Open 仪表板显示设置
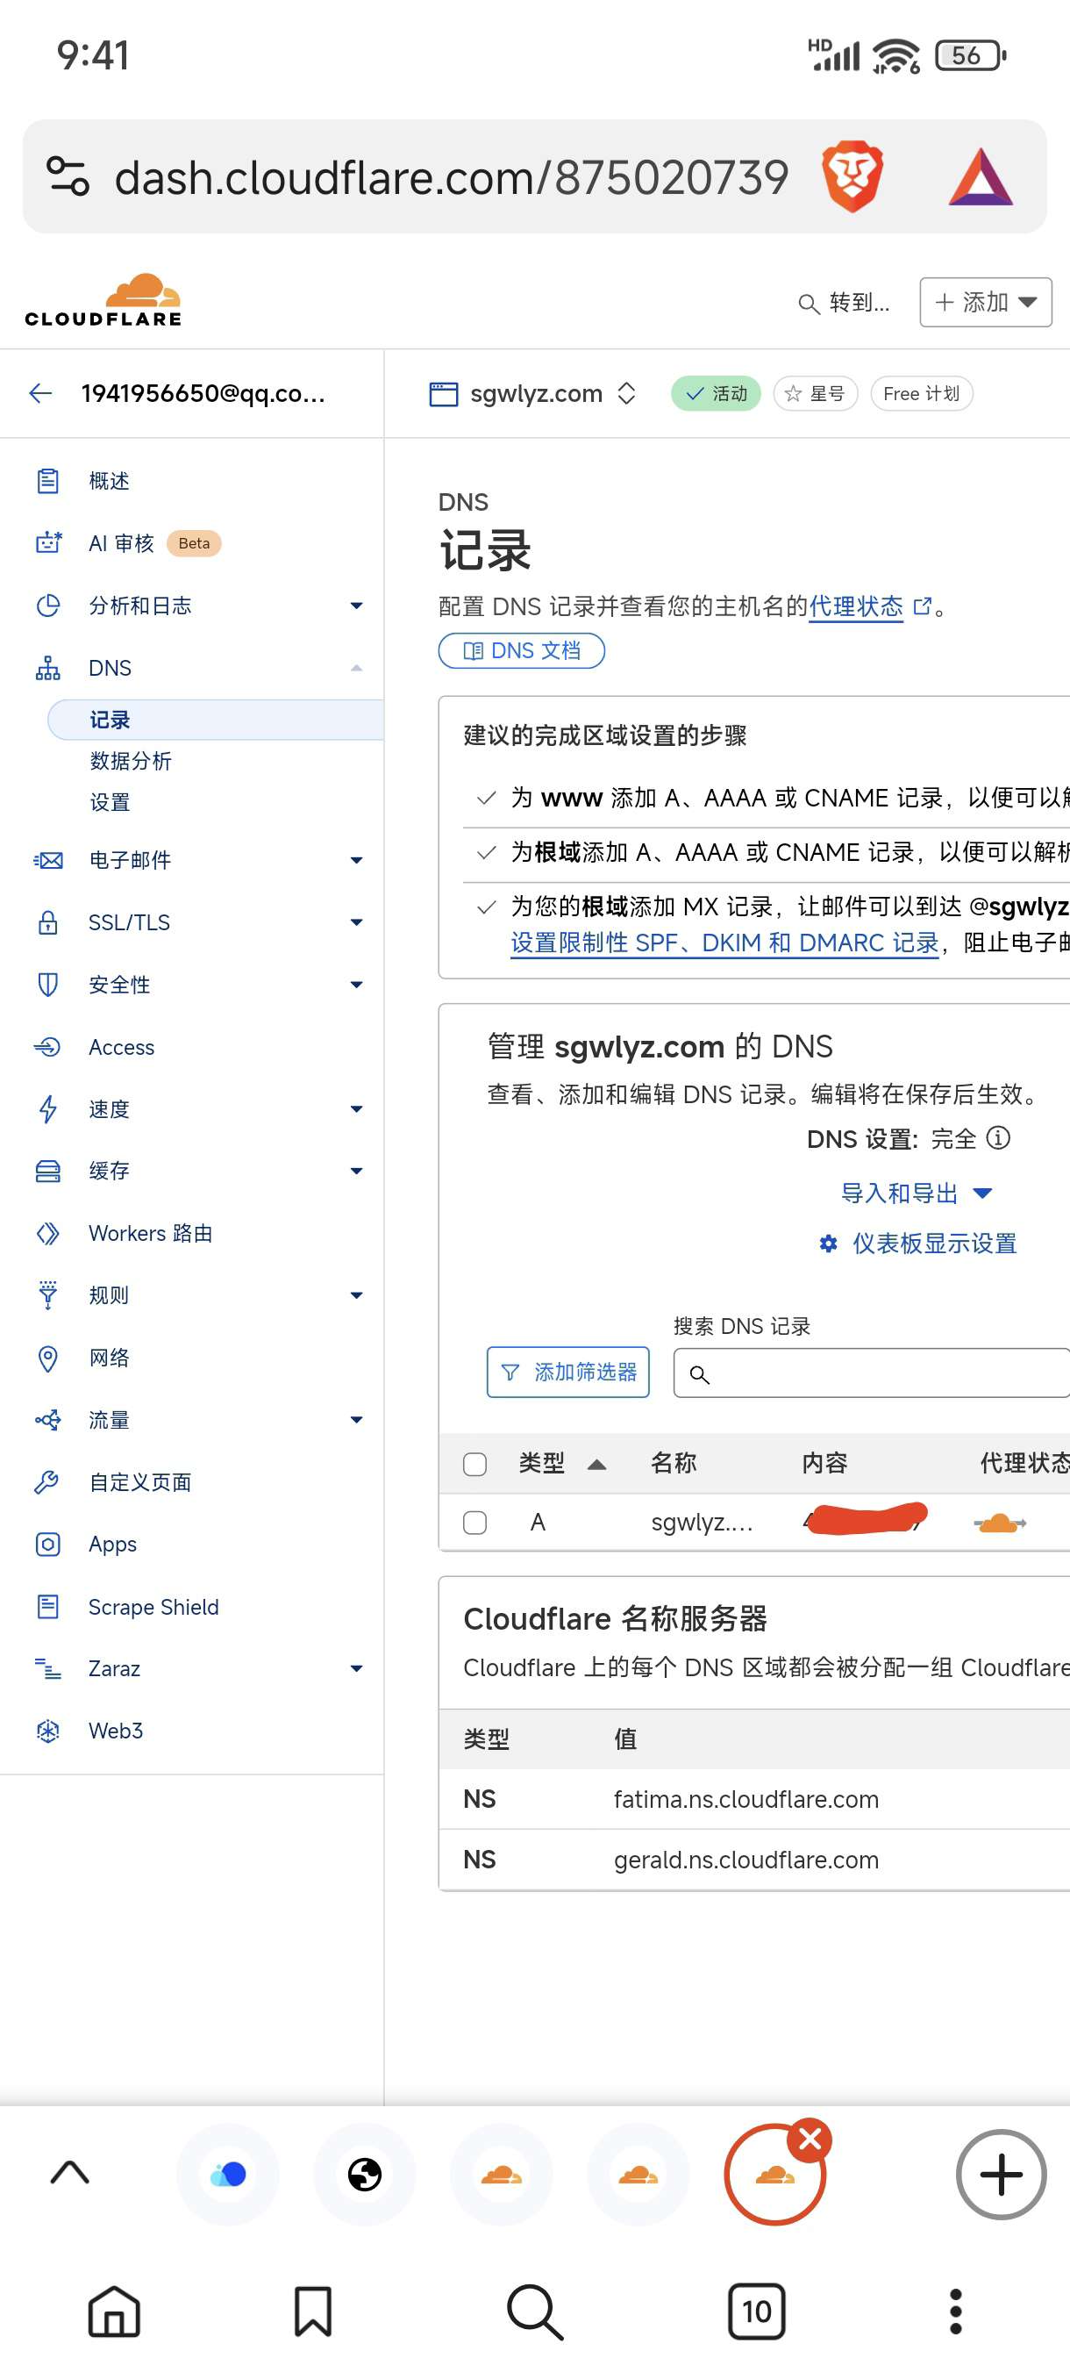The width and height of the screenshot is (1070, 2380). tap(918, 1244)
